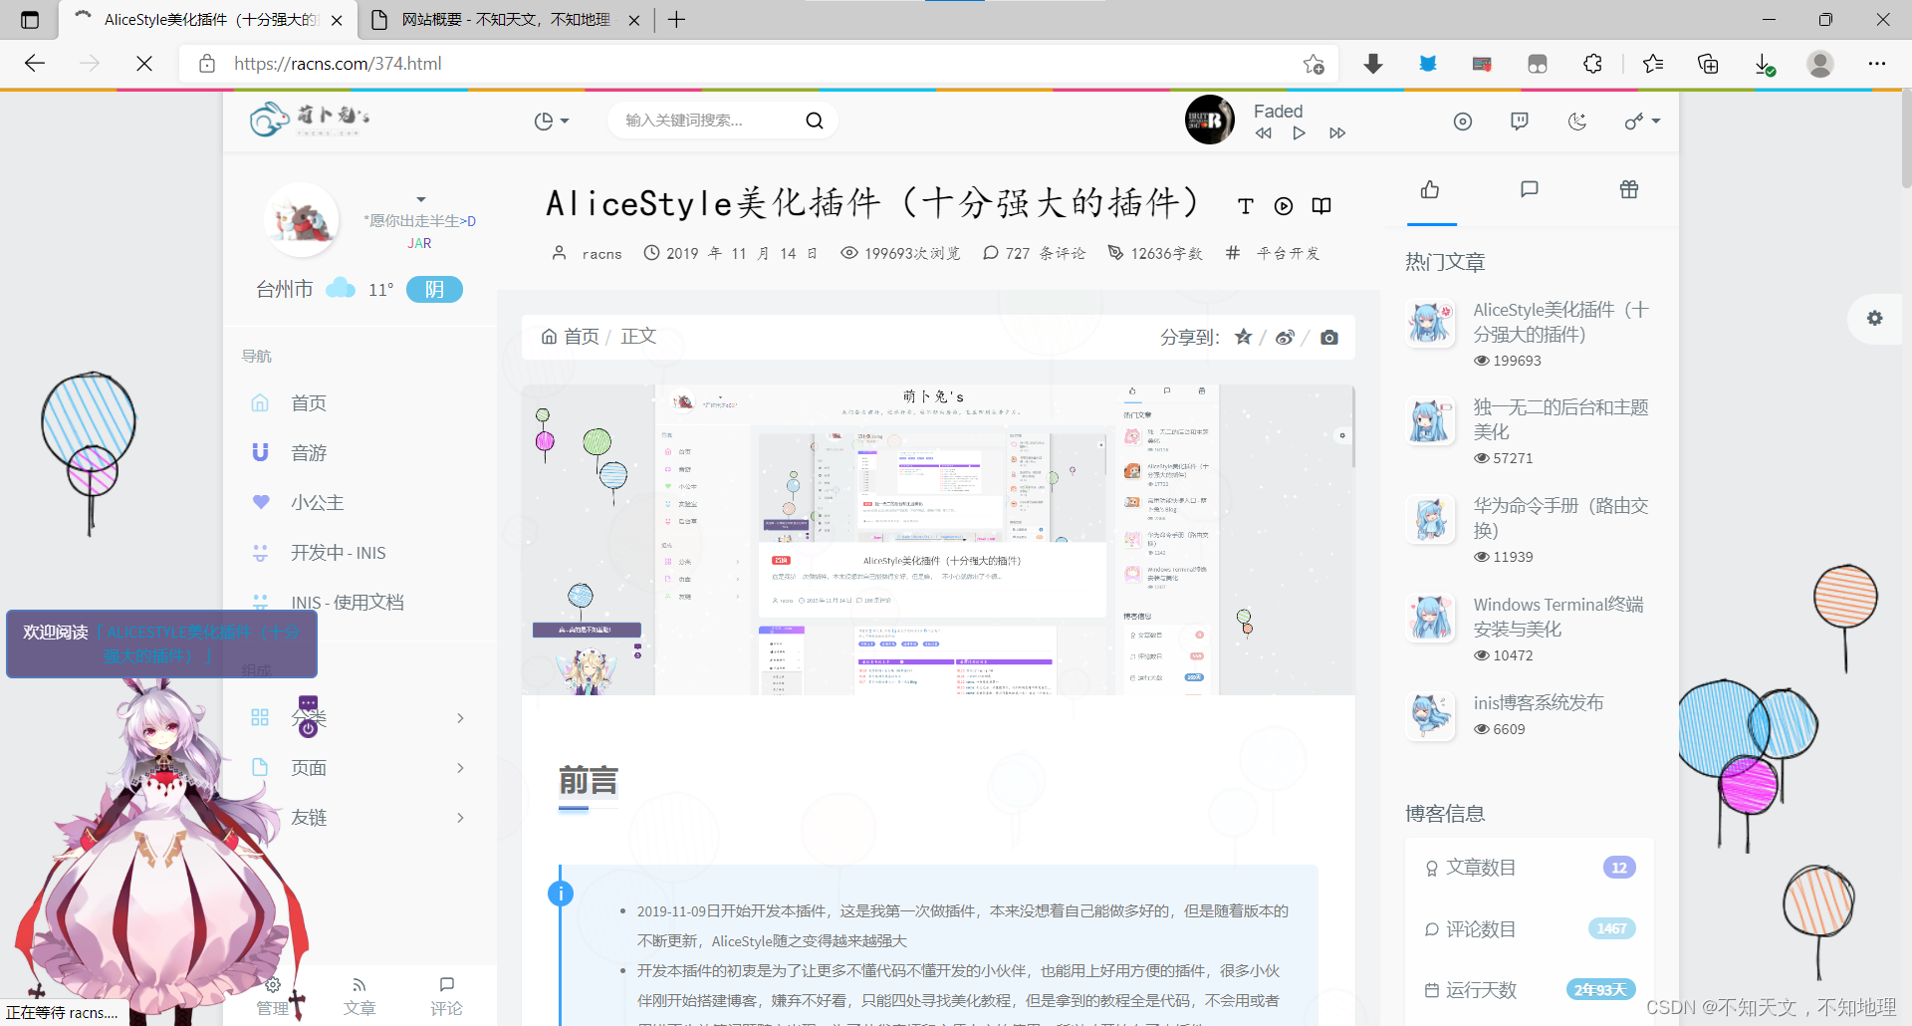Open browser collections icon

tap(1708, 64)
